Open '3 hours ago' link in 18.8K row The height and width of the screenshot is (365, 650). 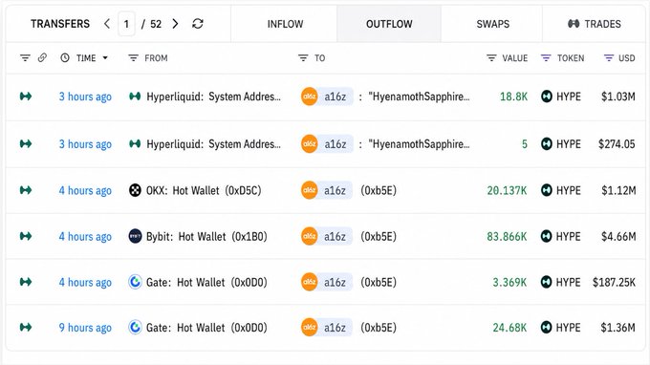85,97
